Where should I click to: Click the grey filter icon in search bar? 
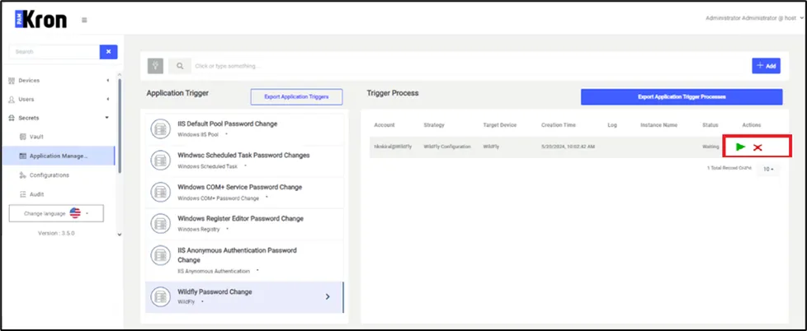[155, 66]
